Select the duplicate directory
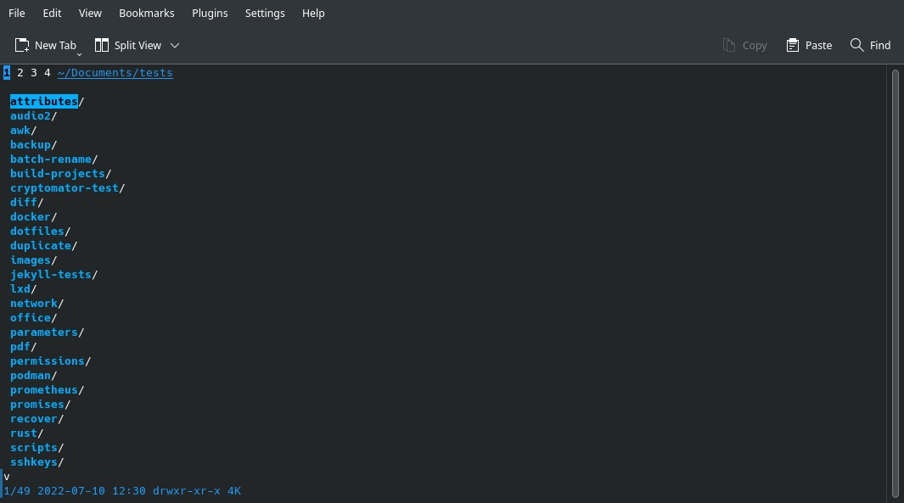Viewport: 904px width, 503px height. (41, 245)
